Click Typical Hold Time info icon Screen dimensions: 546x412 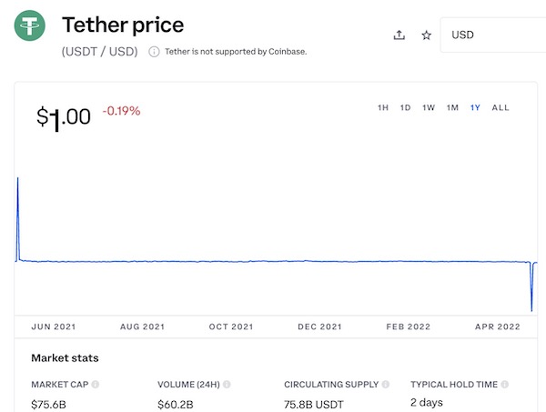click(503, 385)
